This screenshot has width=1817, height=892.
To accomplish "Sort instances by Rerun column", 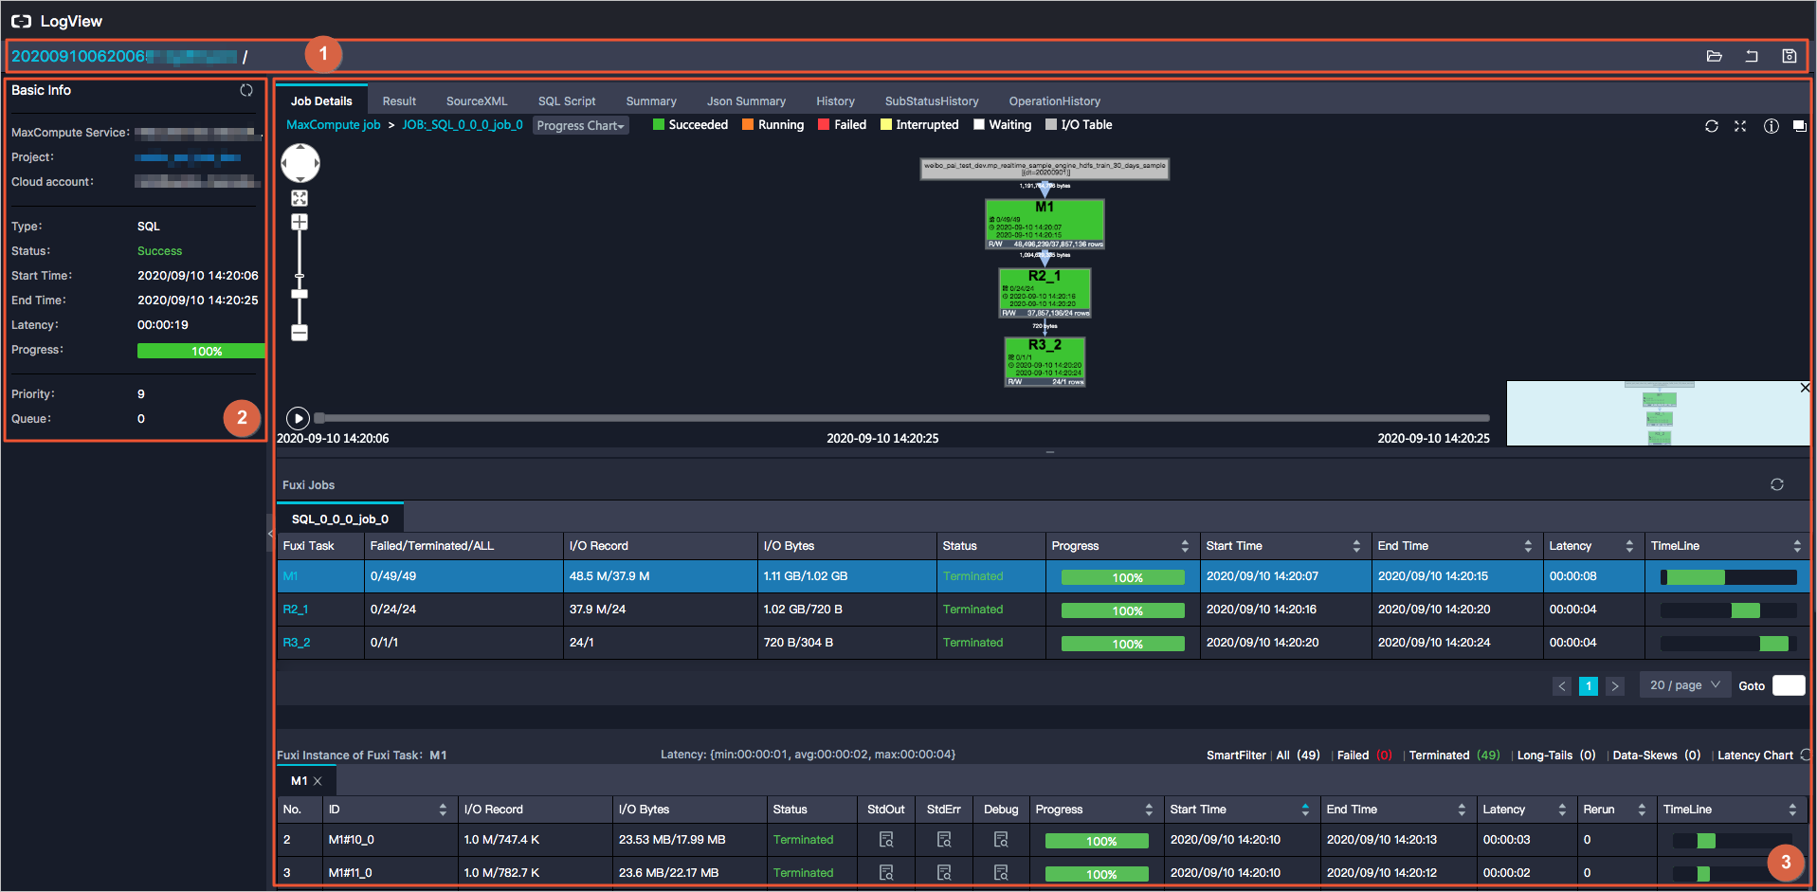I will tap(1642, 810).
